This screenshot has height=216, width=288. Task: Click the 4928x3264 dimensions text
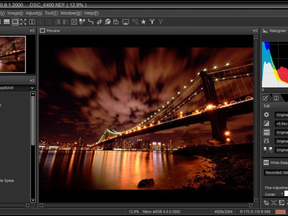pos(223,211)
